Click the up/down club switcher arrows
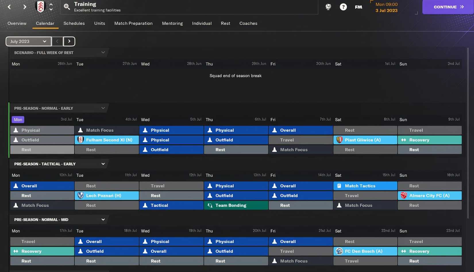474x272 pixels. (51, 7)
